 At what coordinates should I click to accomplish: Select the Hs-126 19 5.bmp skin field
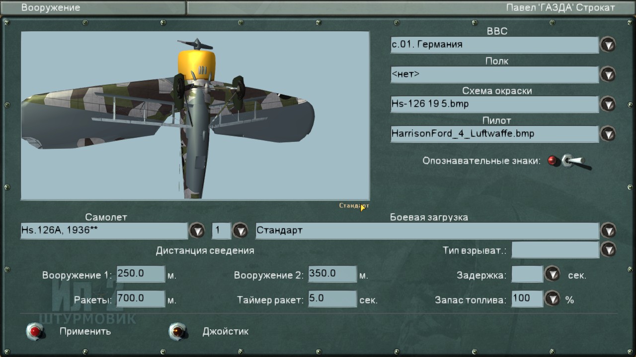click(x=494, y=104)
